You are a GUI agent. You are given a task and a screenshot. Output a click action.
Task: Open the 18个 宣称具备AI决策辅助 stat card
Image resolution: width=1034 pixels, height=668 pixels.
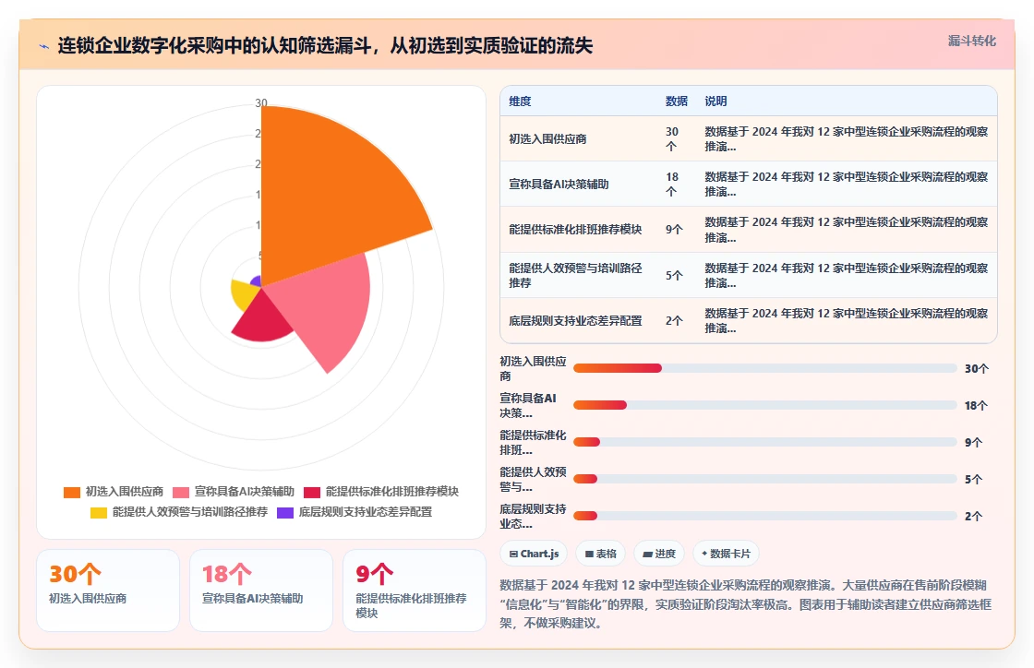pyautogui.click(x=261, y=590)
